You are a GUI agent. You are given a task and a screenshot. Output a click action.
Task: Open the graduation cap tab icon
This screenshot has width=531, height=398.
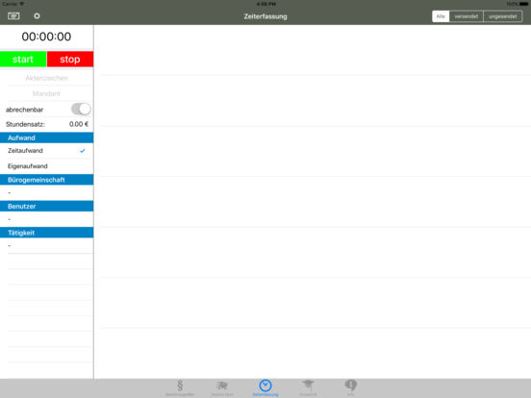[x=308, y=387]
